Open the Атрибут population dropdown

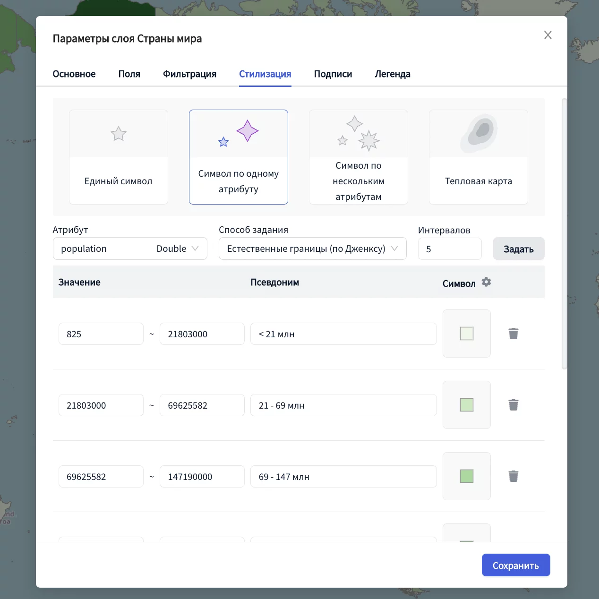tap(130, 248)
